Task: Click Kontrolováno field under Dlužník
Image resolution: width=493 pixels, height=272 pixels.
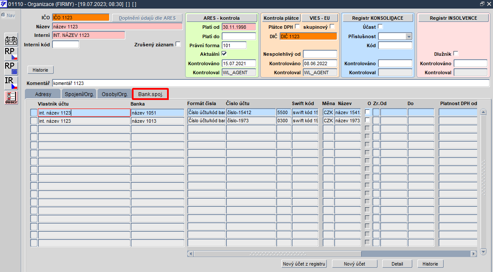Action: [471, 63]
